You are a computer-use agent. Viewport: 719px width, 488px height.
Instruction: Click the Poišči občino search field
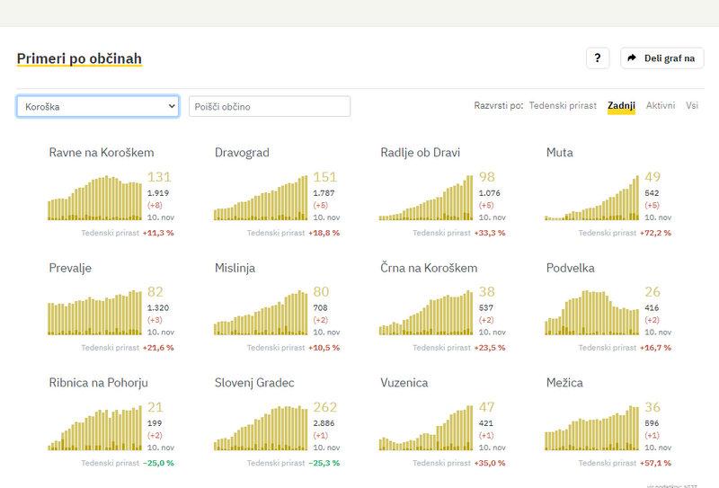(270, 106)
